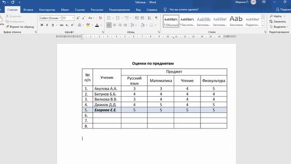Screen dimensions: 291x164
Task: Click the left indent marker on ruler
Action: tap(82, 38)
